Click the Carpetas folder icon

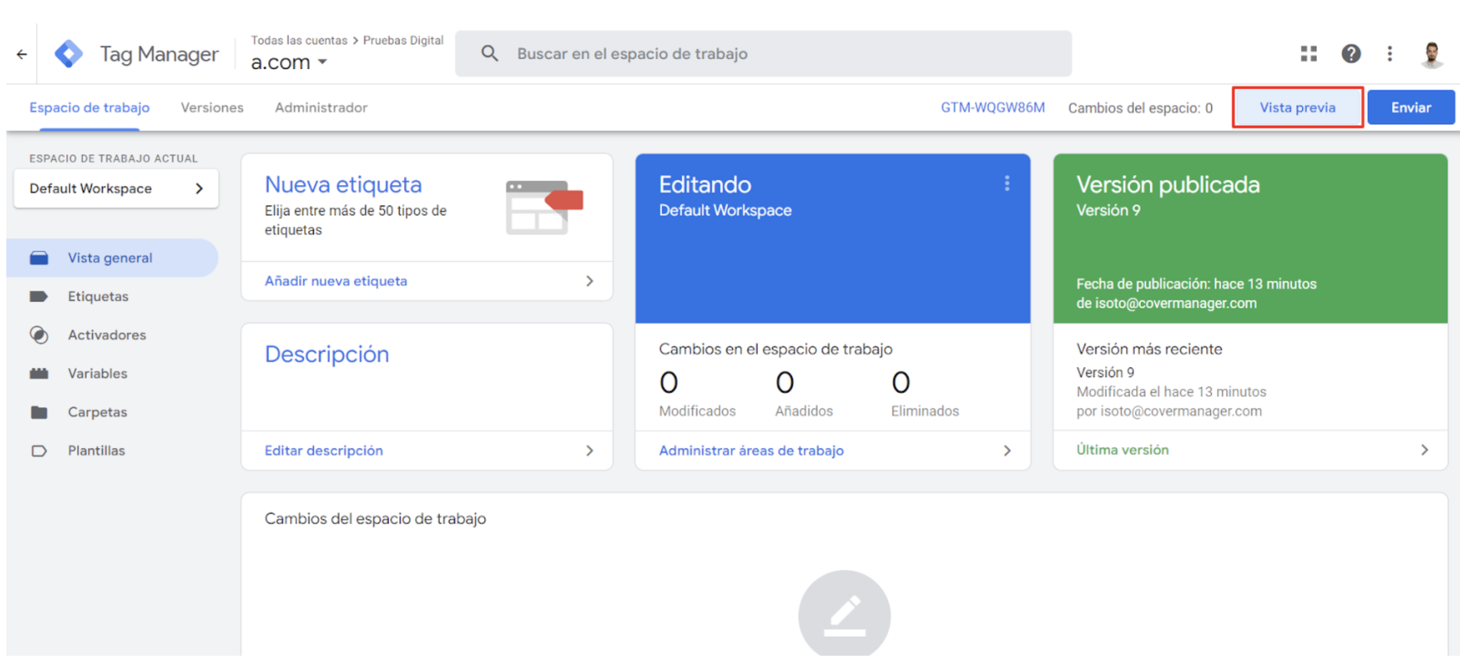pyautogui.click(x=39, y=413)
